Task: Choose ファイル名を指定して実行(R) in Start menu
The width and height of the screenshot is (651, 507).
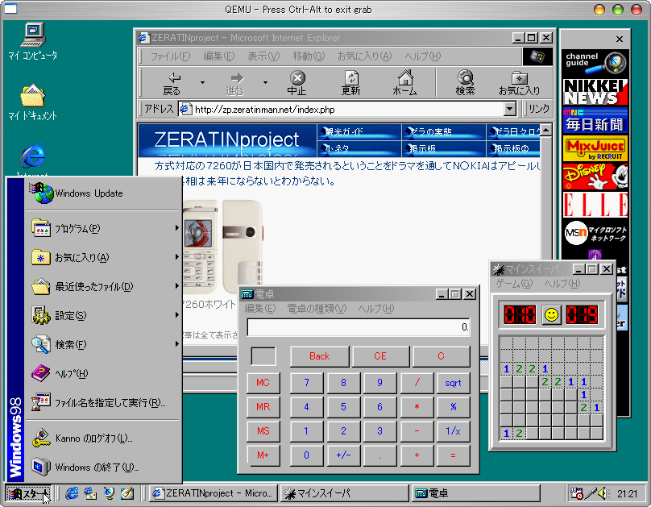Action: (x=104, y=403)
